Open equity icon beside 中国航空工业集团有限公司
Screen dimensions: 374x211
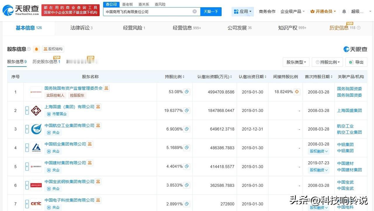pos(98,125)
